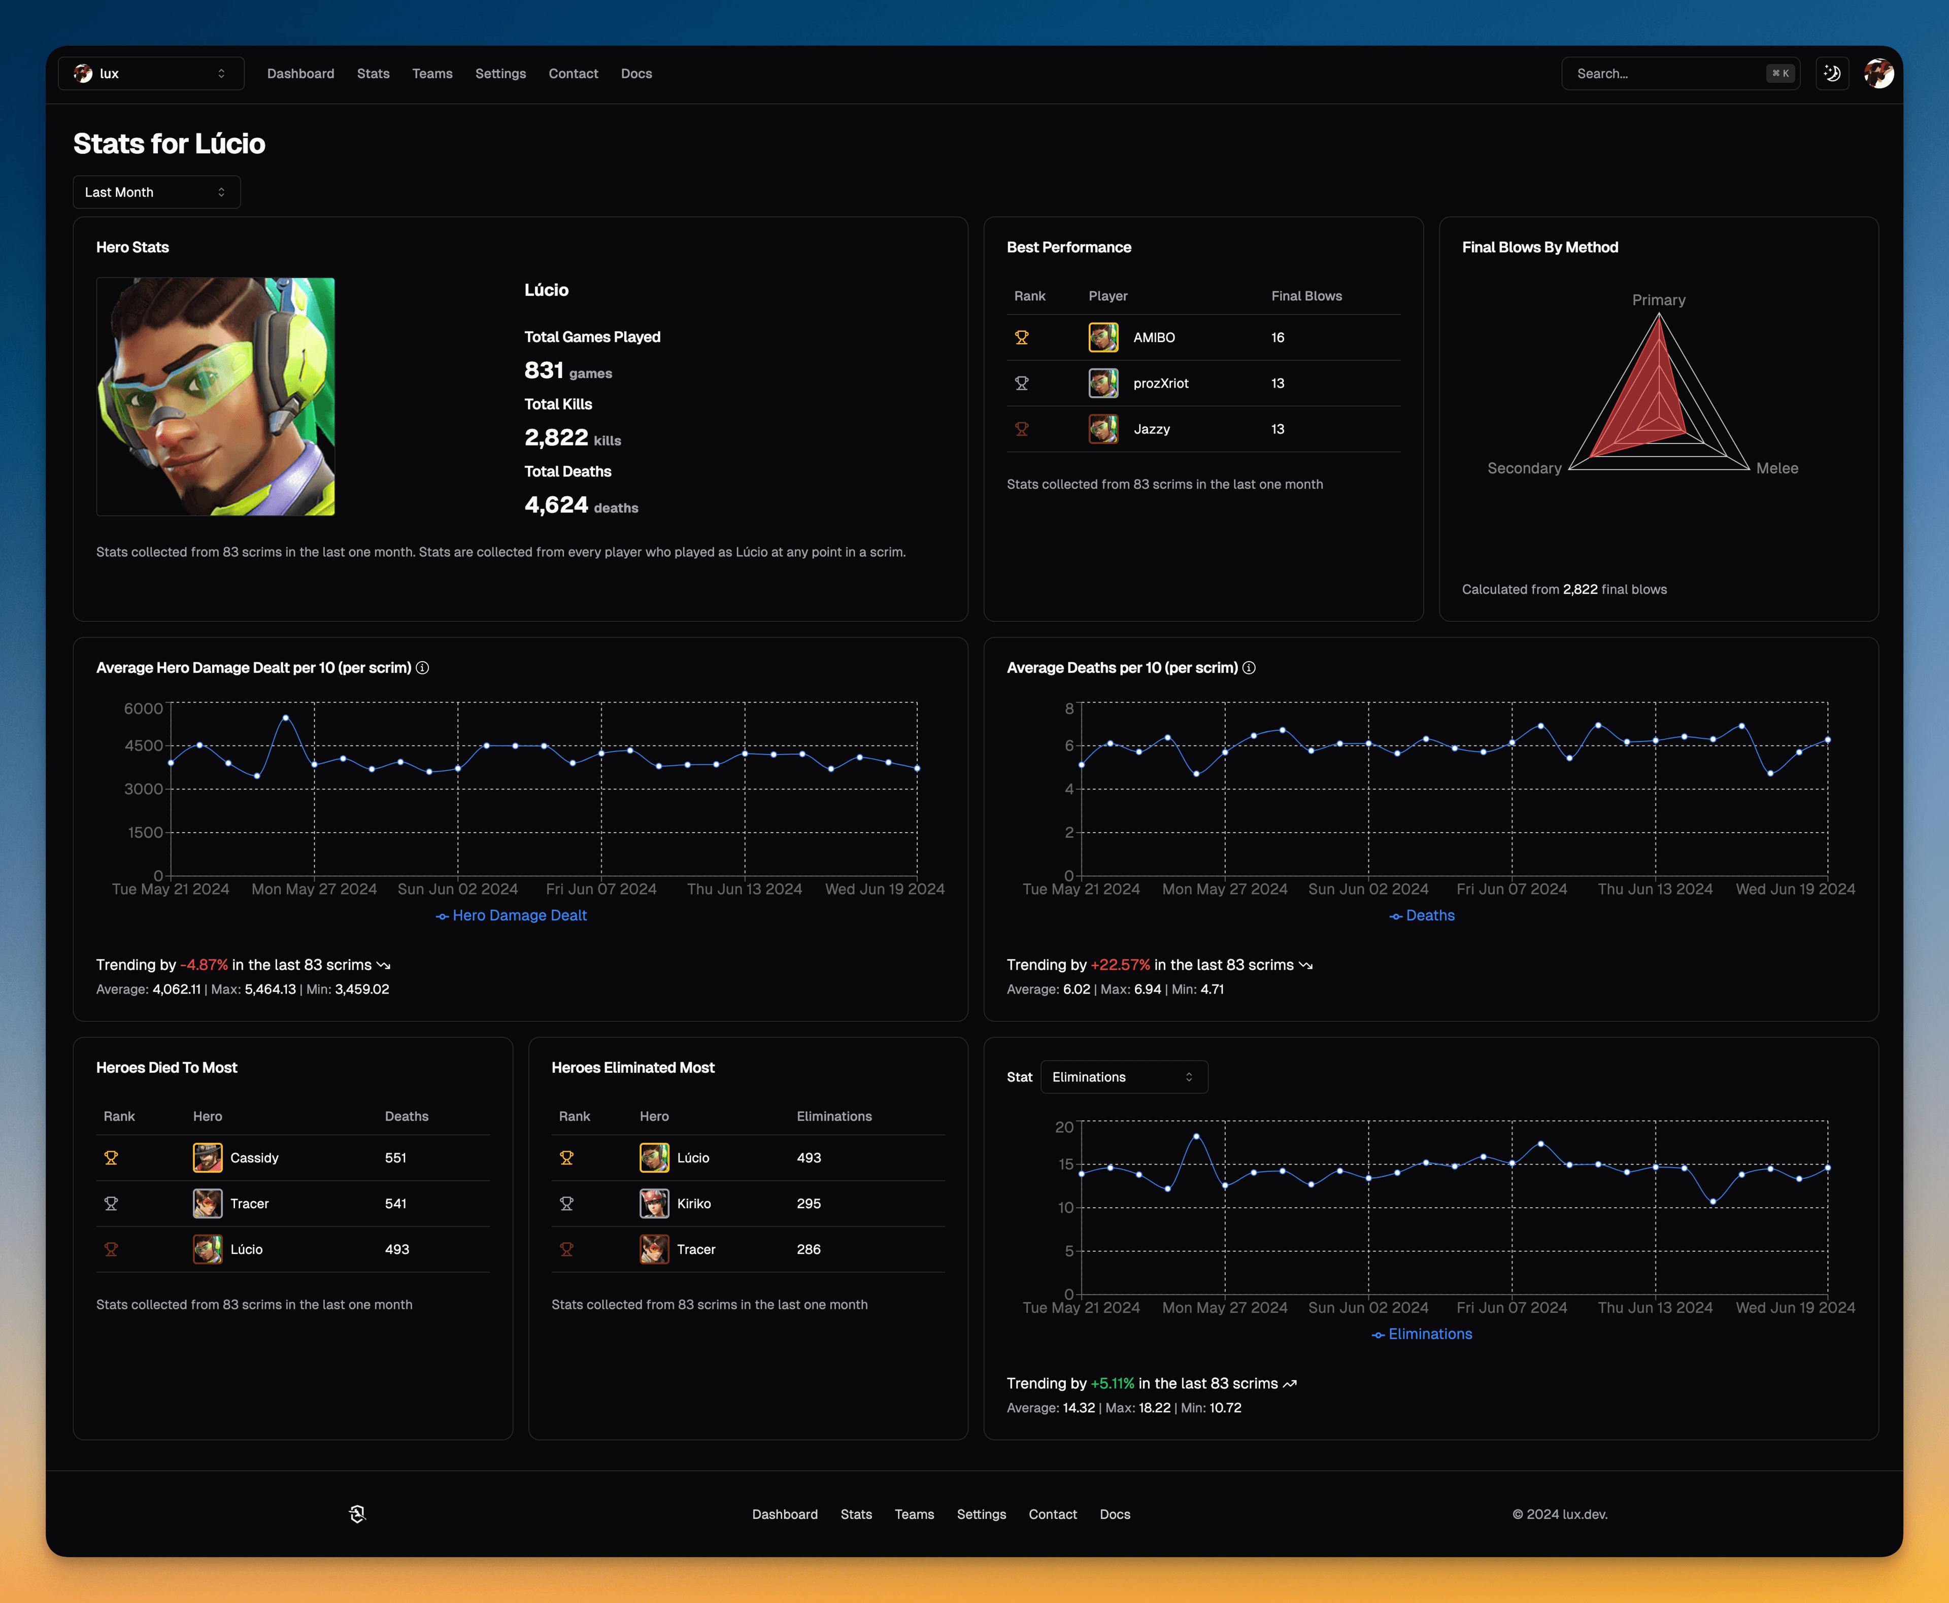
Task: Click gold trophy in Lúcio 493 eliminations row
Action: (x=566, y=1157)
